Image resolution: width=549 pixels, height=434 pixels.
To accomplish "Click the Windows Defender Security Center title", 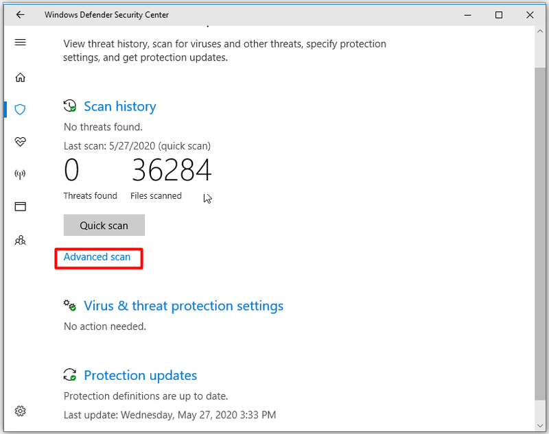I will coord(106,14).
